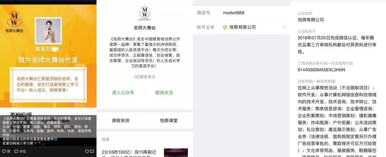This screenshot has width=386, height=157.
Task: Click the article thumbnail beside the 双11 headline
Action: tap(176, 153)
